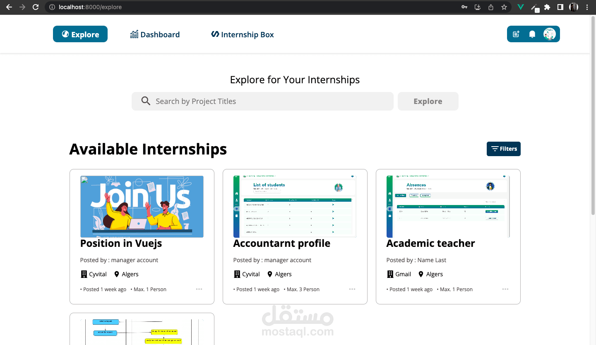This screenshot has width=596, height=345.
Task: Open the notifications bell
Action: [532, 34]
